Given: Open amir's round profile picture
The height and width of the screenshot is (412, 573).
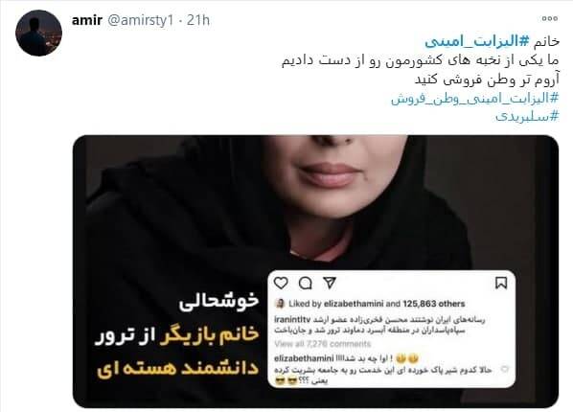Looking at the screenshot, I should tap(38, 34).
